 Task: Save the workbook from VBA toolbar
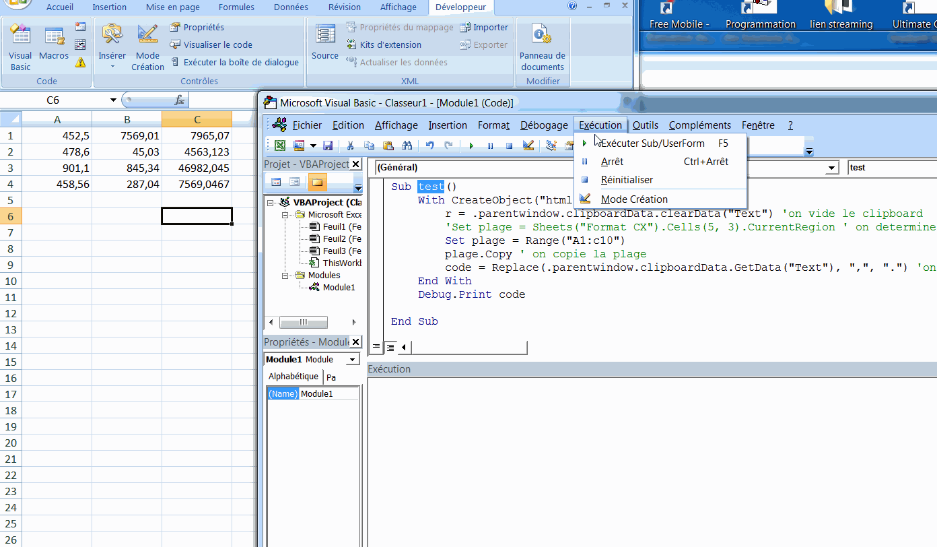(328, 146)
